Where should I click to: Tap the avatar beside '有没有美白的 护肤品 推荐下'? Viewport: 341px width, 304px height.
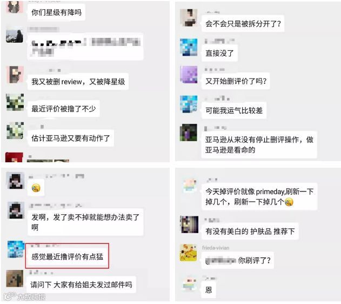pyautogui.click(x=189, y=224)
